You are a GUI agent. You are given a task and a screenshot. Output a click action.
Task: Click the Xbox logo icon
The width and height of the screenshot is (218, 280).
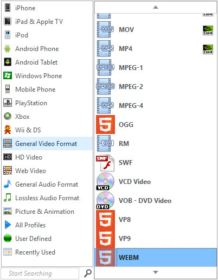click(x=8, y=116)
